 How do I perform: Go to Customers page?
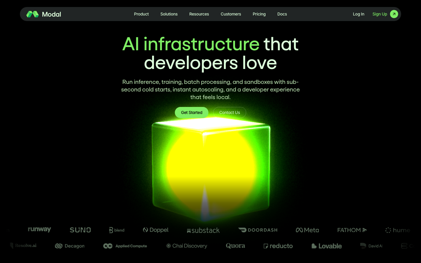[x=231, y=14]
